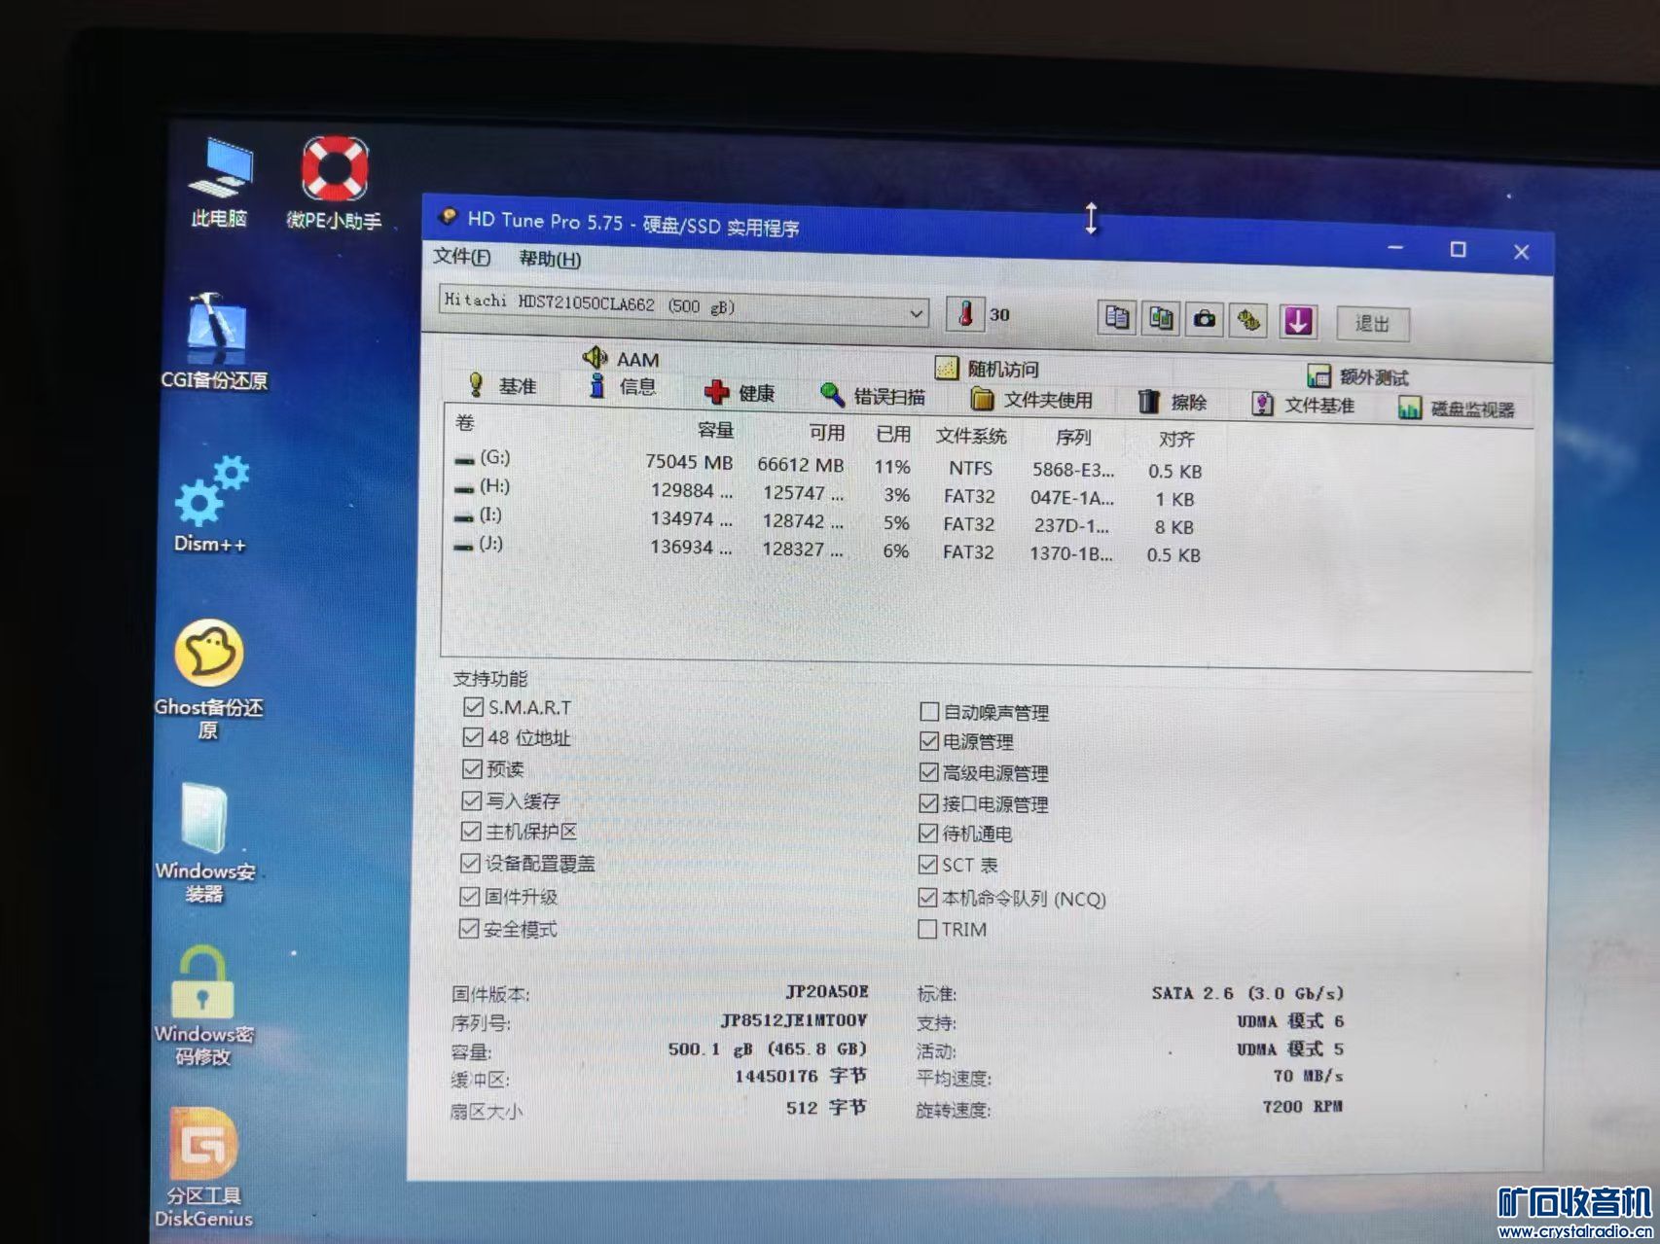This screenshot has width=1660, height=1244.
Task: Select the G: volume drive icon
Action: (x=464, y=459)
